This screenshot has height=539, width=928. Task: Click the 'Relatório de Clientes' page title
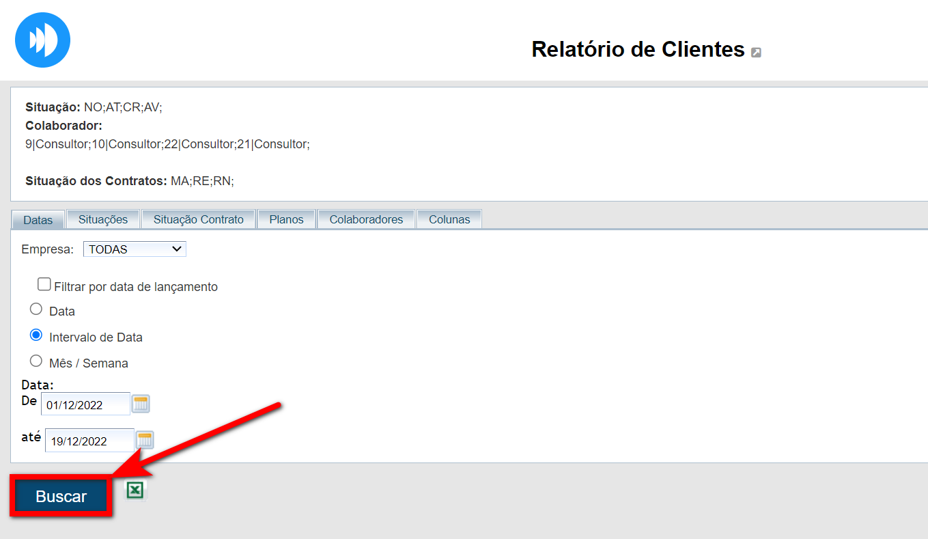(x=638, y=49)
